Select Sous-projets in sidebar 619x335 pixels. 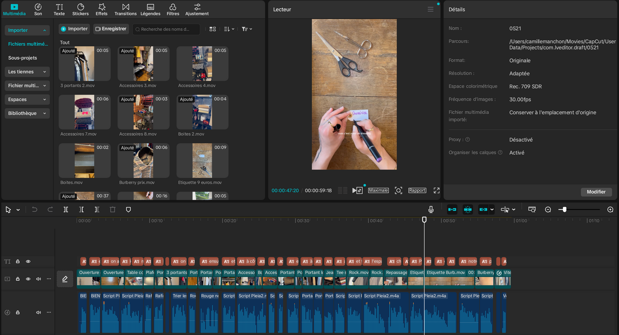(x=23, y=58)
